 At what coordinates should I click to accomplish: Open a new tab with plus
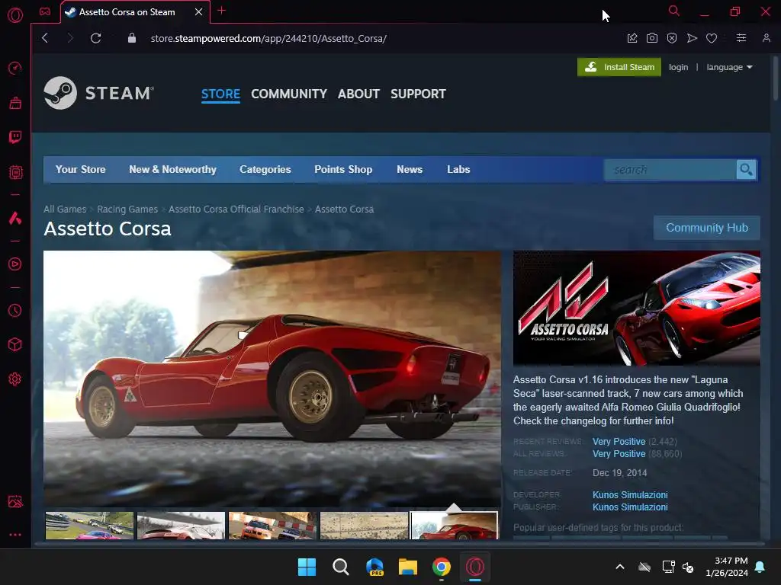click(x=222, y=11)
